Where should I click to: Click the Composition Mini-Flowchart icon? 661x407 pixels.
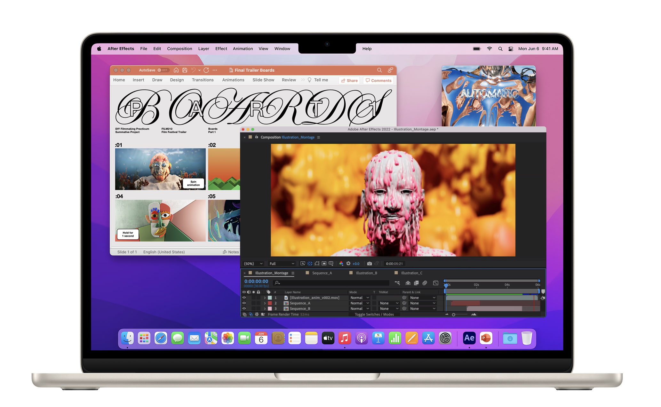click(x=397, y=283)
